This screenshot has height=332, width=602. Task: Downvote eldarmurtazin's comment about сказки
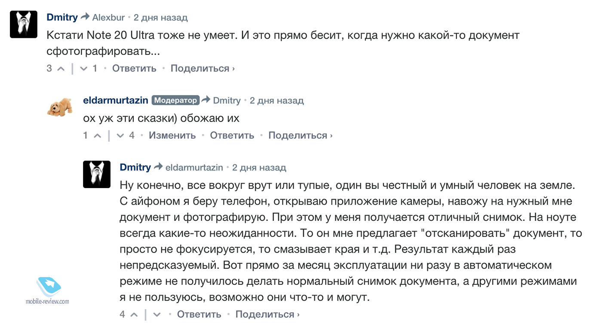(120, 136)
